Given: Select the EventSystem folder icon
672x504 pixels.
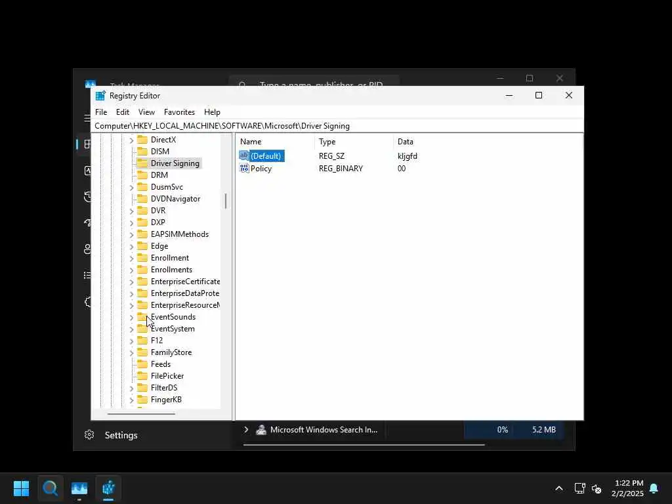Looking at the screenshot, I should pyautogui.click(x=142, y=329).
